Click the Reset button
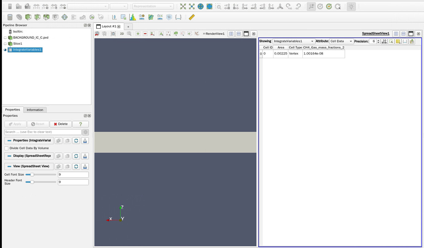The height and width of the screenshot is (248, 424). click(x=38, y=124)
